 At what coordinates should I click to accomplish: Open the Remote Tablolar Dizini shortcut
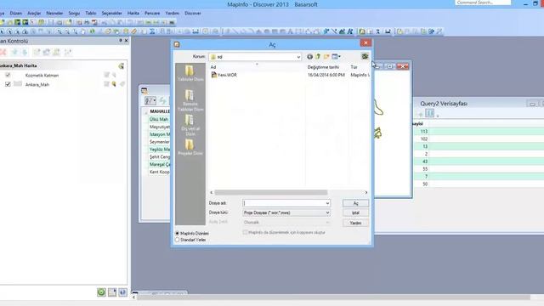tap(190, 100)
